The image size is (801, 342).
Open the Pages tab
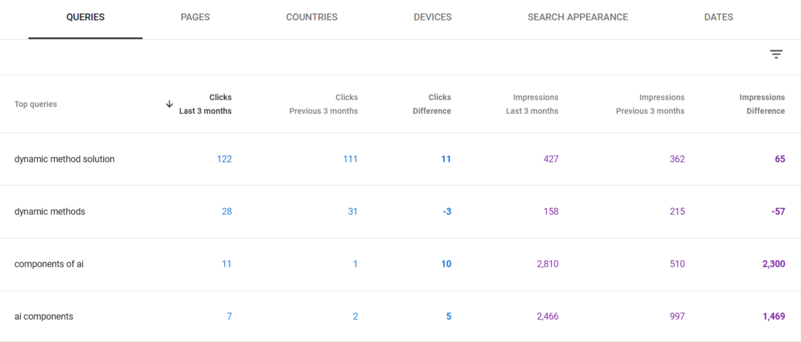click(x=195, y=17)
